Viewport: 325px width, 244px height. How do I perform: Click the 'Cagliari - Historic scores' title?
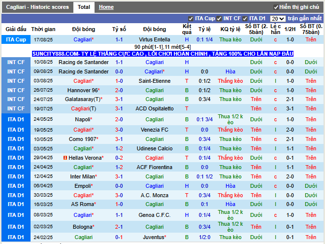click(37, 7)
